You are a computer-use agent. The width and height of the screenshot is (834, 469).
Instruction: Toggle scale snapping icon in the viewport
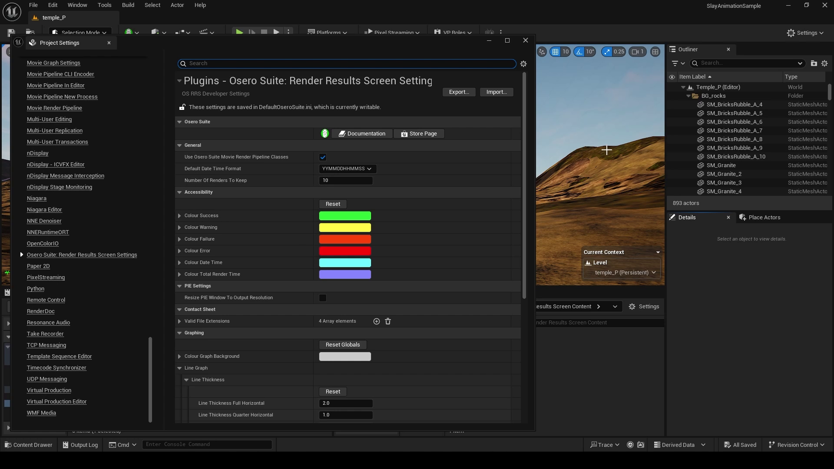[607, 52]
